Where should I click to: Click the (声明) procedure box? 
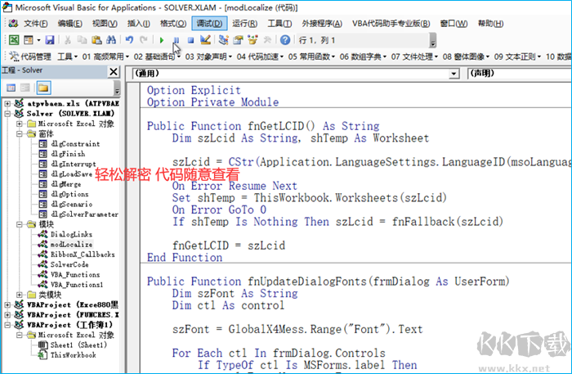[520, 74]
